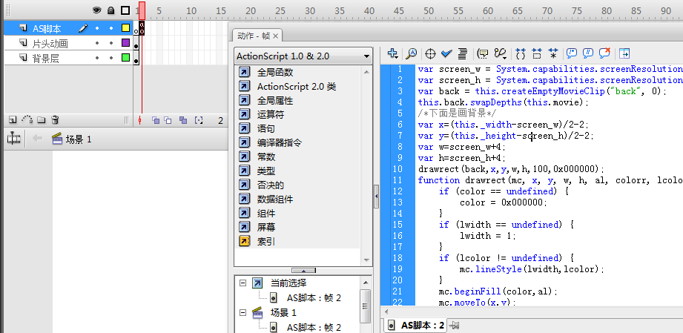The width and height of the screenshot is (683, 333).
Task: Hide the AS脚本 layer via visibility dot
Action: pyautogui.click(x=97, y=28)
